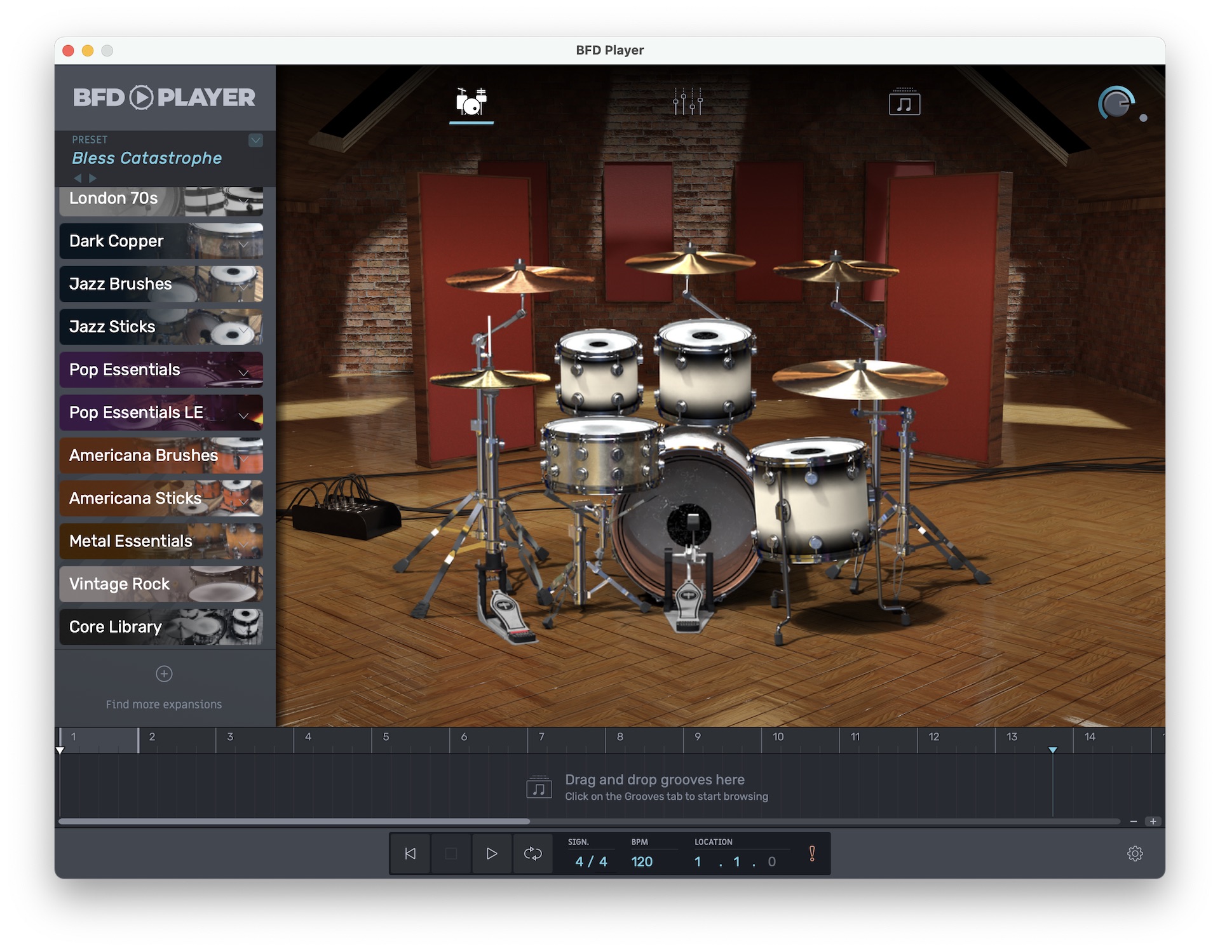Open the drum kit view tab
Image resolution: width=1220 pixels, height=951 pixels.
coord(471,102)
